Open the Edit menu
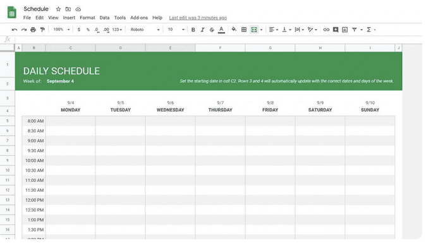The width and height of the screenshot is (426, 248). coord(39,18)
